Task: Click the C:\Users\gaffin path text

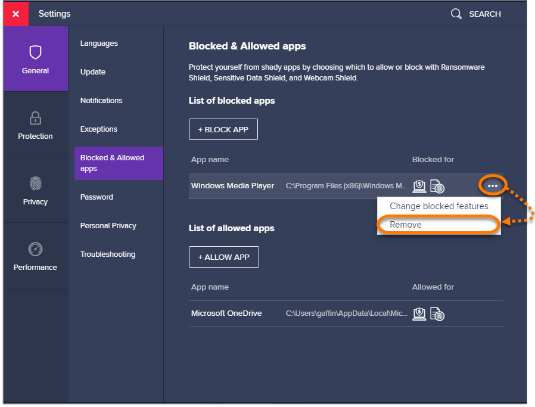Action: coord(346,313)
